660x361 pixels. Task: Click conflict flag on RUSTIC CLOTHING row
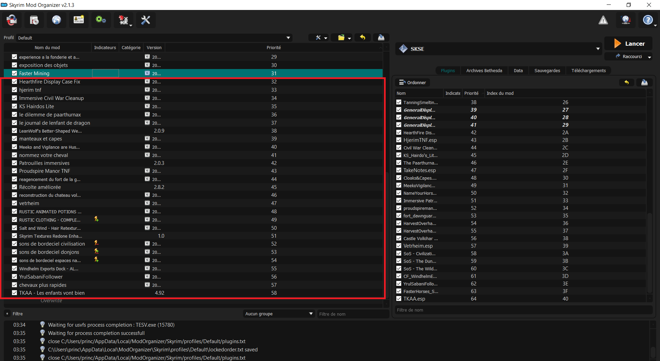click(97, 219)
